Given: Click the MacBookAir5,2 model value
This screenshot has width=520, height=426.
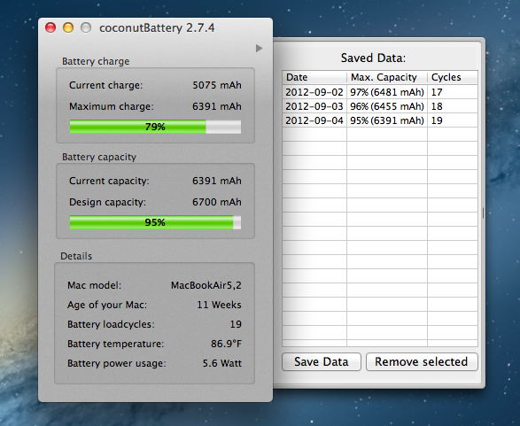Looking at the screenshot, I should 206,285.
